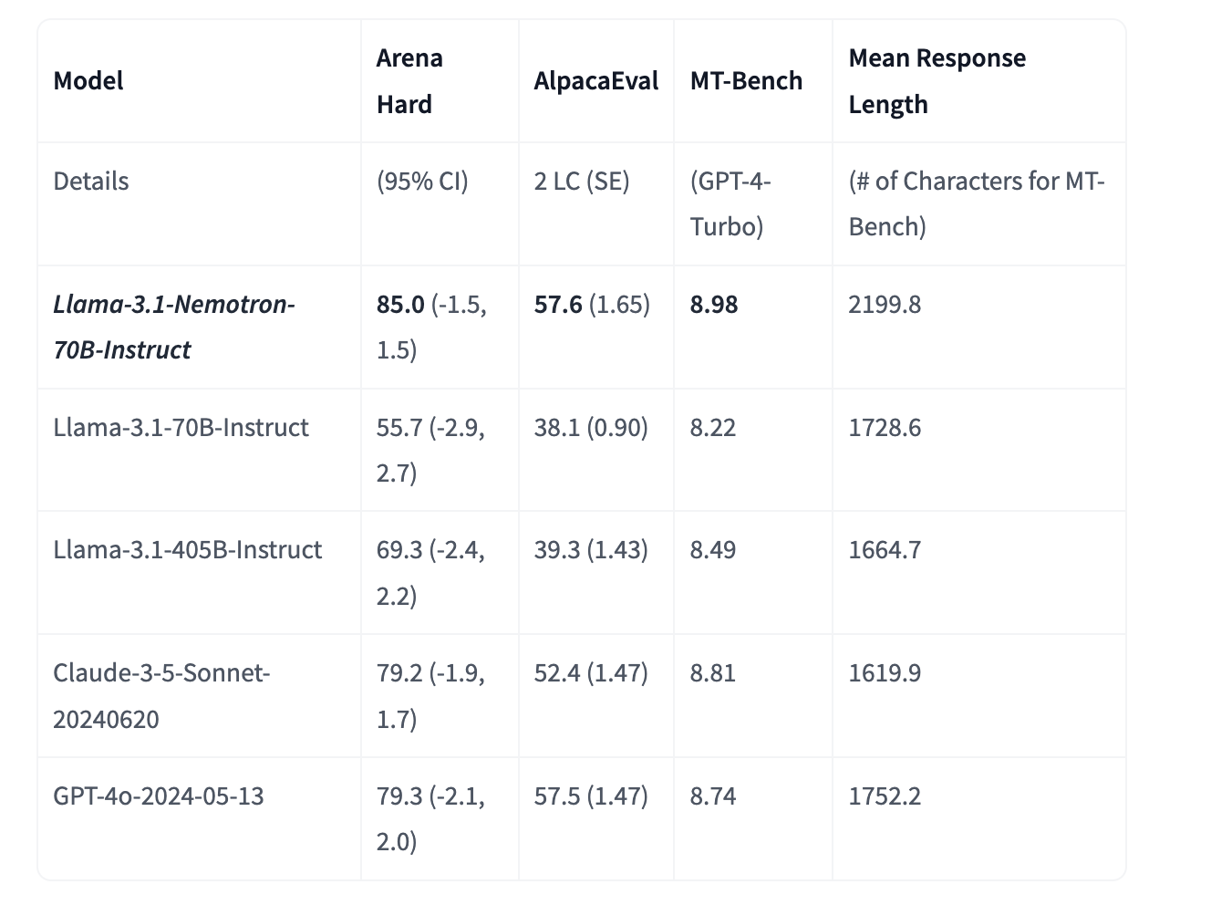Click the GPT-4o-2024-05-13 model cell
Image resolution: width=1211 pixels, height=905 pixels.
pos(159,796)
